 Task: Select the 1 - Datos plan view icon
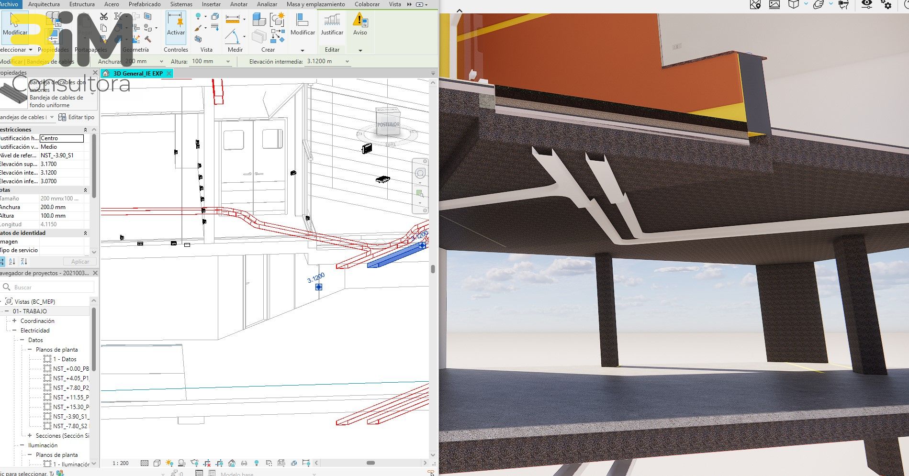[47, 359]
